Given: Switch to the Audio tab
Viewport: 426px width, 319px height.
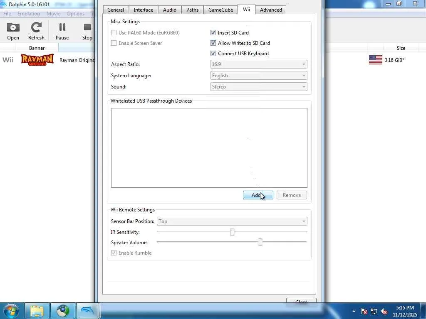Looking at the screenshot, I should (x=170, y=10).
